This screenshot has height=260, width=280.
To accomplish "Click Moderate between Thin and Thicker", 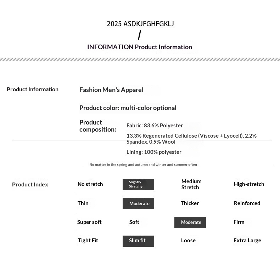I will (138, 203).
